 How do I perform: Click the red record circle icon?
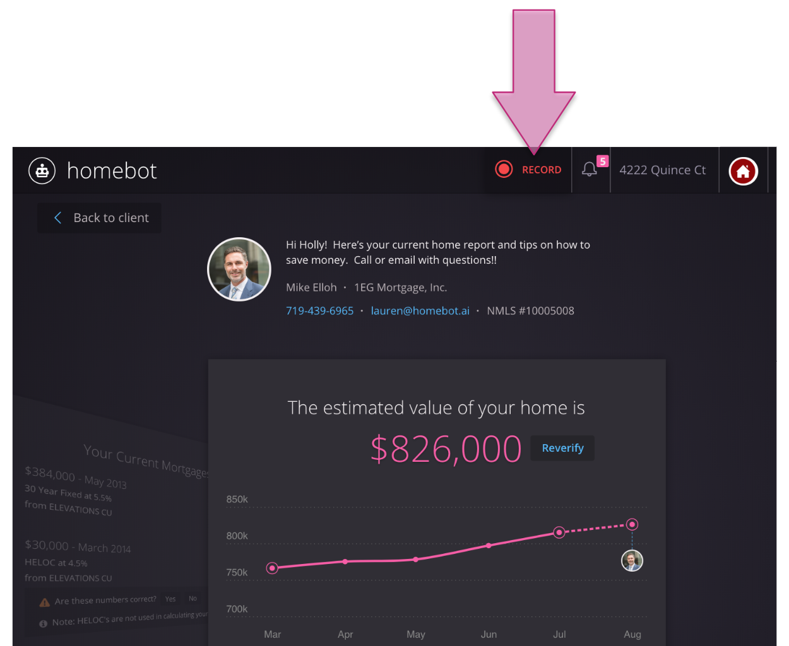pos(504,169)
